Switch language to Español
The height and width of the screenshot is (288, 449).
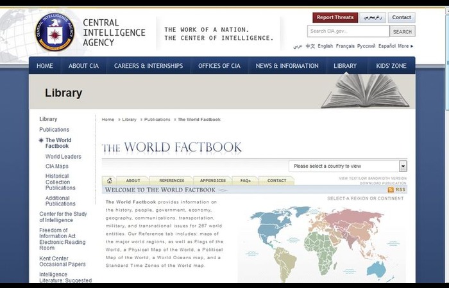[x=387, y=46]
